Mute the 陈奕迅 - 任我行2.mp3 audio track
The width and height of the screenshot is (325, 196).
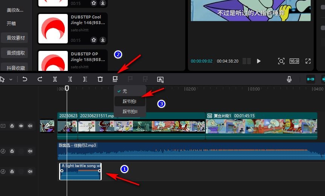(x=30, y=151)
